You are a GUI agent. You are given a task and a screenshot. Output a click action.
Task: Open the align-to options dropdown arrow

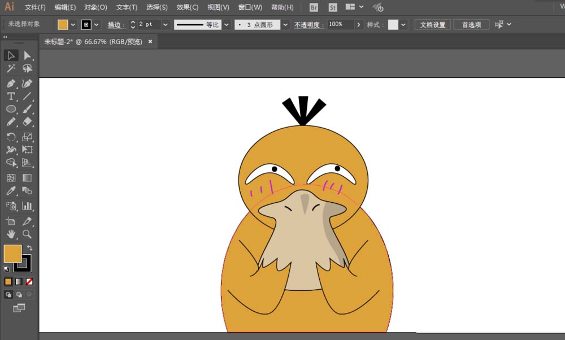click(x=509, y=24)
